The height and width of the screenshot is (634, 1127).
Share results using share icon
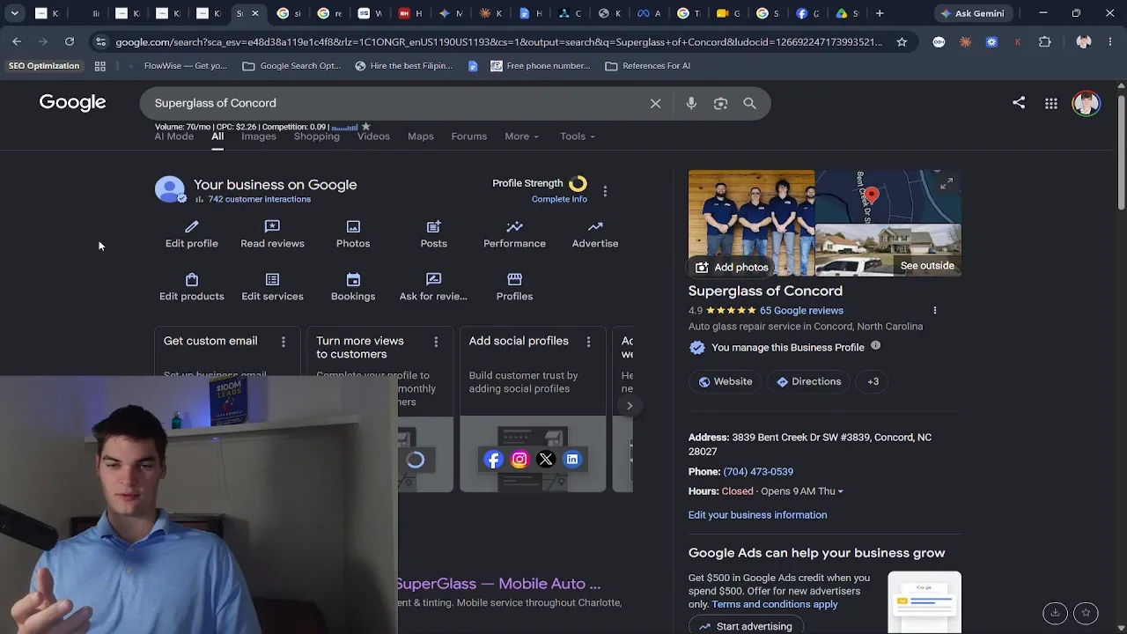(1019, 103)
